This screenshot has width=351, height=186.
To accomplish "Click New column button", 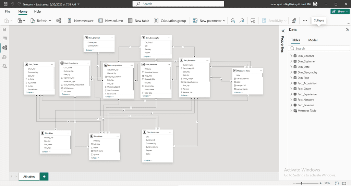I will click(x=111, y=21).
